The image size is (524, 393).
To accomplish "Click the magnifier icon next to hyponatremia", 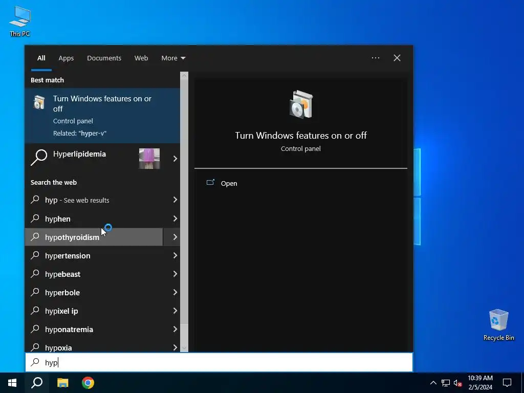I will point(35,329).
